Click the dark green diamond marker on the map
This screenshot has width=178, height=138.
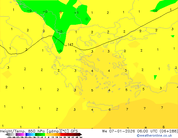click(87, 19)
